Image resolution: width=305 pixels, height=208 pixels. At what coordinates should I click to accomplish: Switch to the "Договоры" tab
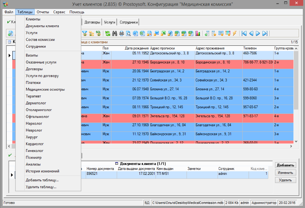pyautogui.click(x=92, y=22)
